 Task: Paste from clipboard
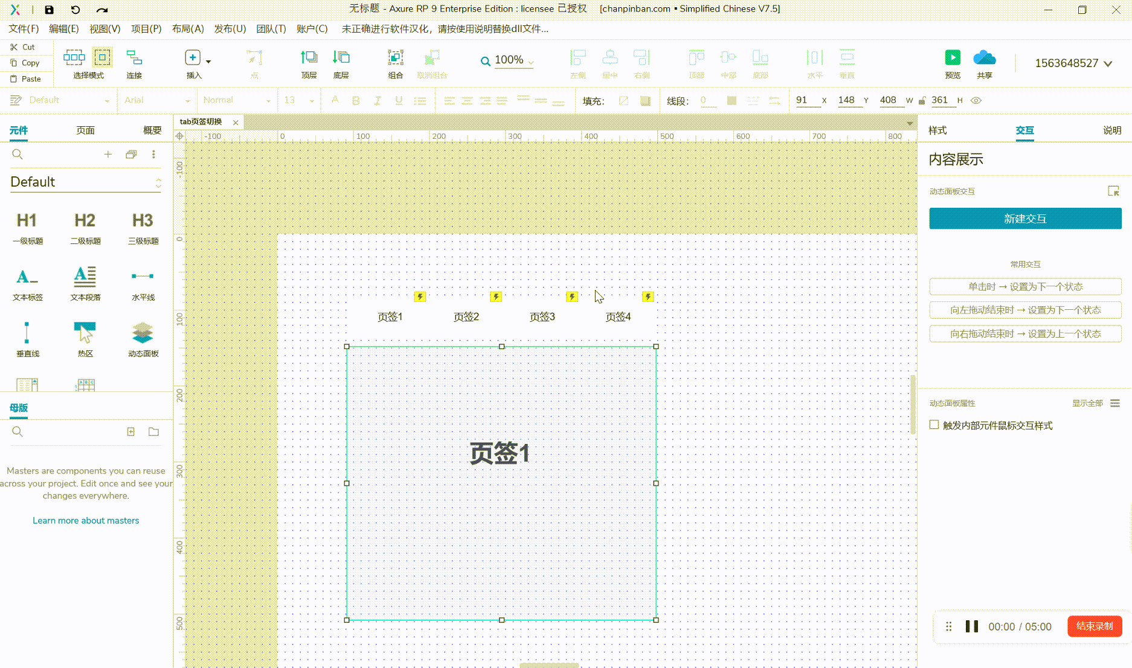25,79
